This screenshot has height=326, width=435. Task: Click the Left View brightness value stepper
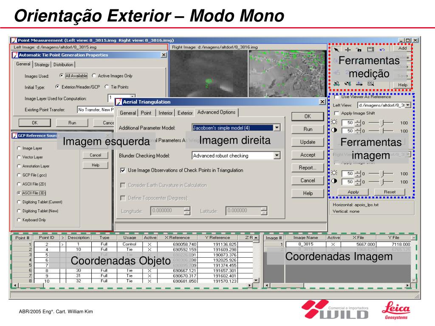pos(358,123)
